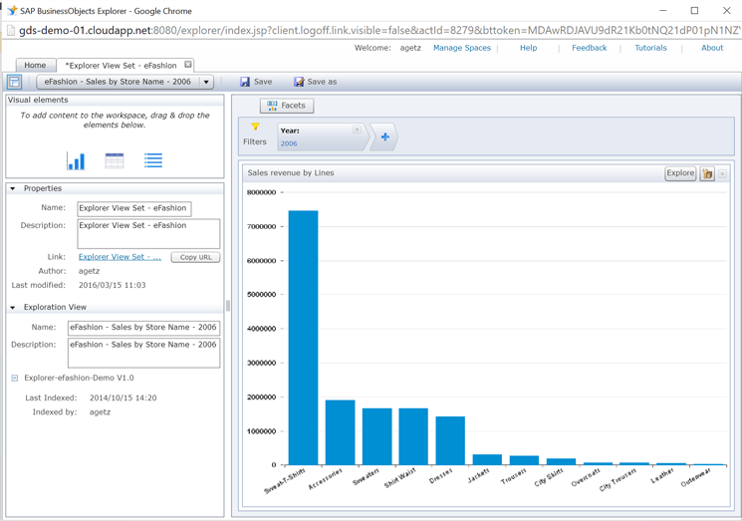Click the Last modified date 2016/03/15 11:03
This screenshot has height=521, width=742.
[113, 285]
